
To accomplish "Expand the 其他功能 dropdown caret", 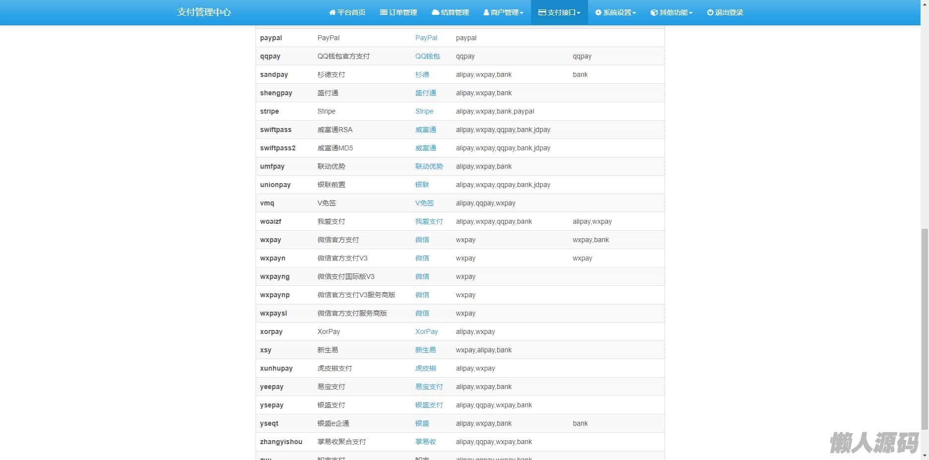I will 691,13.
